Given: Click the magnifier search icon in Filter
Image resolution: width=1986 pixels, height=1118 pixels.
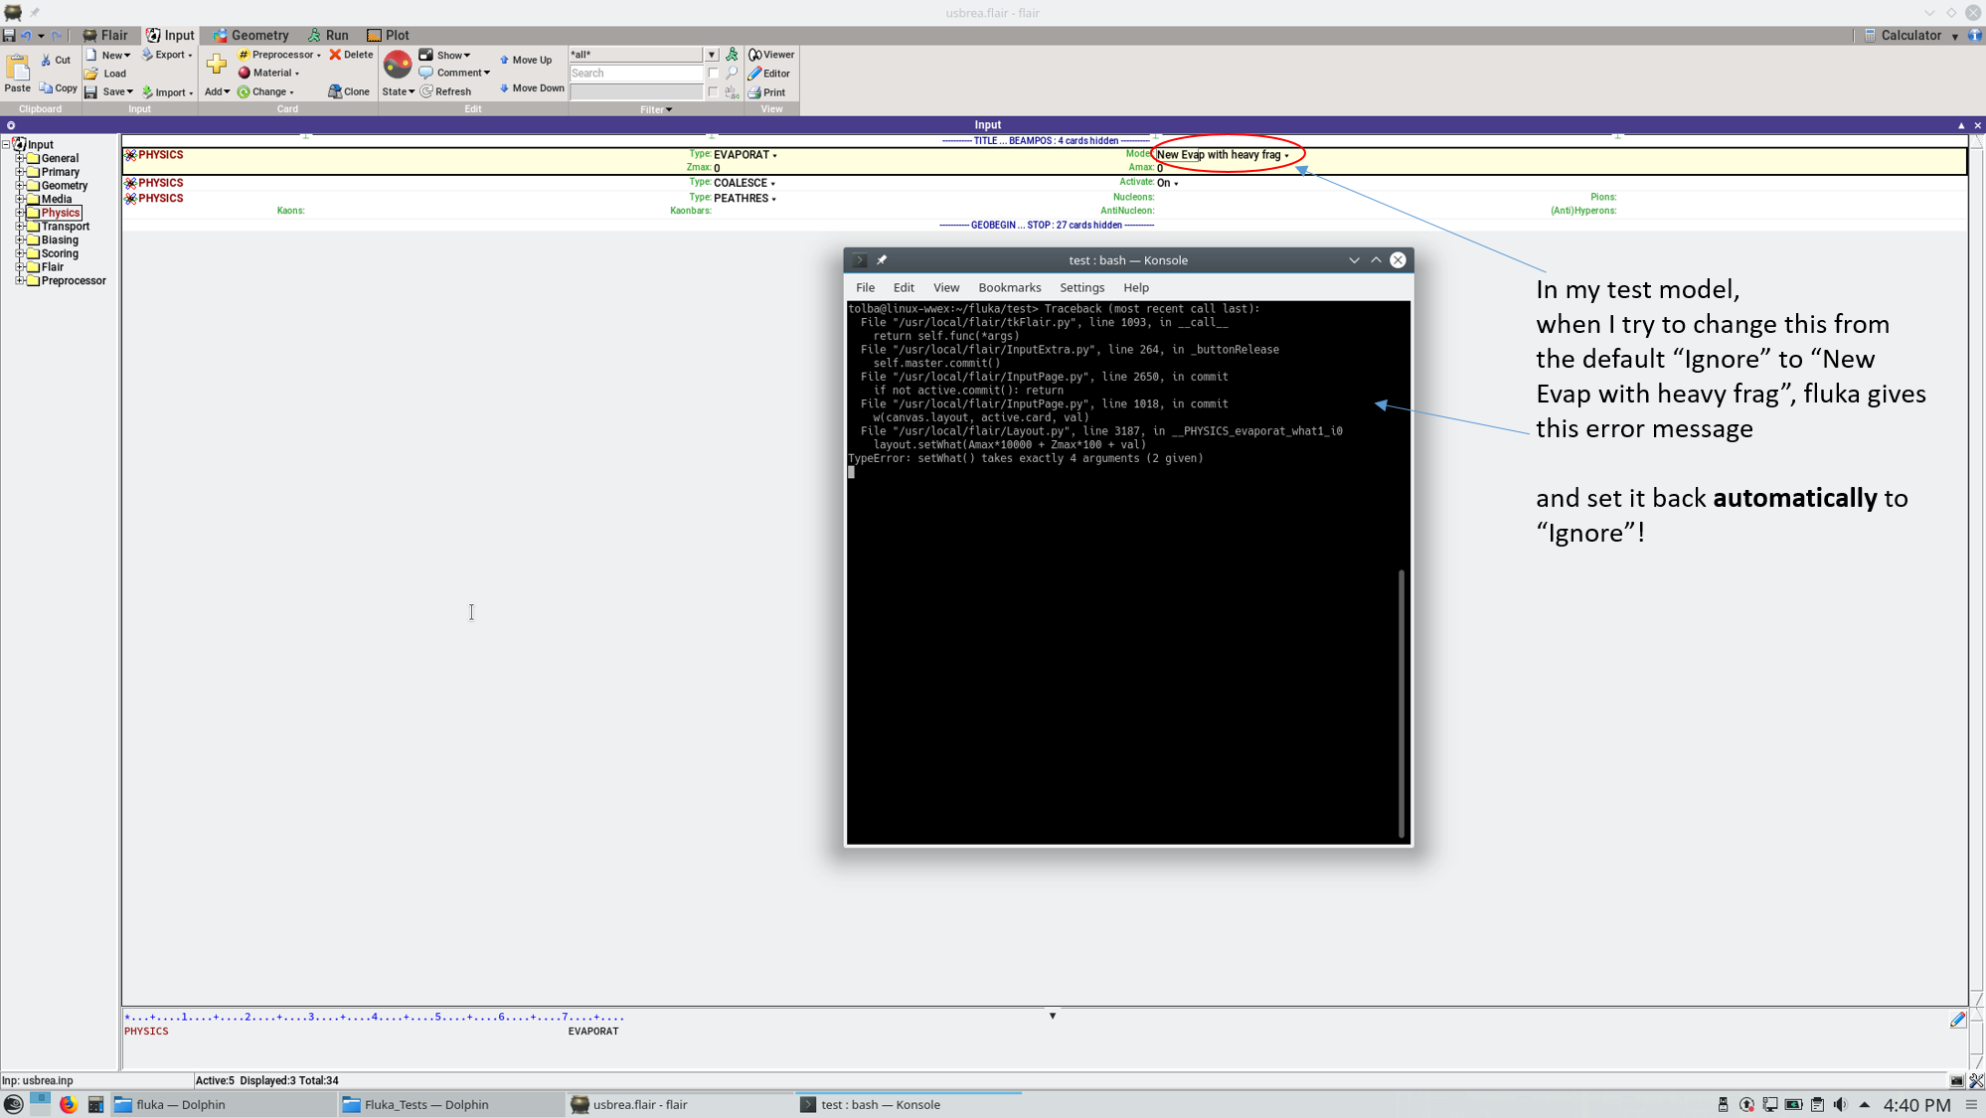Looking at the screenshot, I should click(733, 73).
